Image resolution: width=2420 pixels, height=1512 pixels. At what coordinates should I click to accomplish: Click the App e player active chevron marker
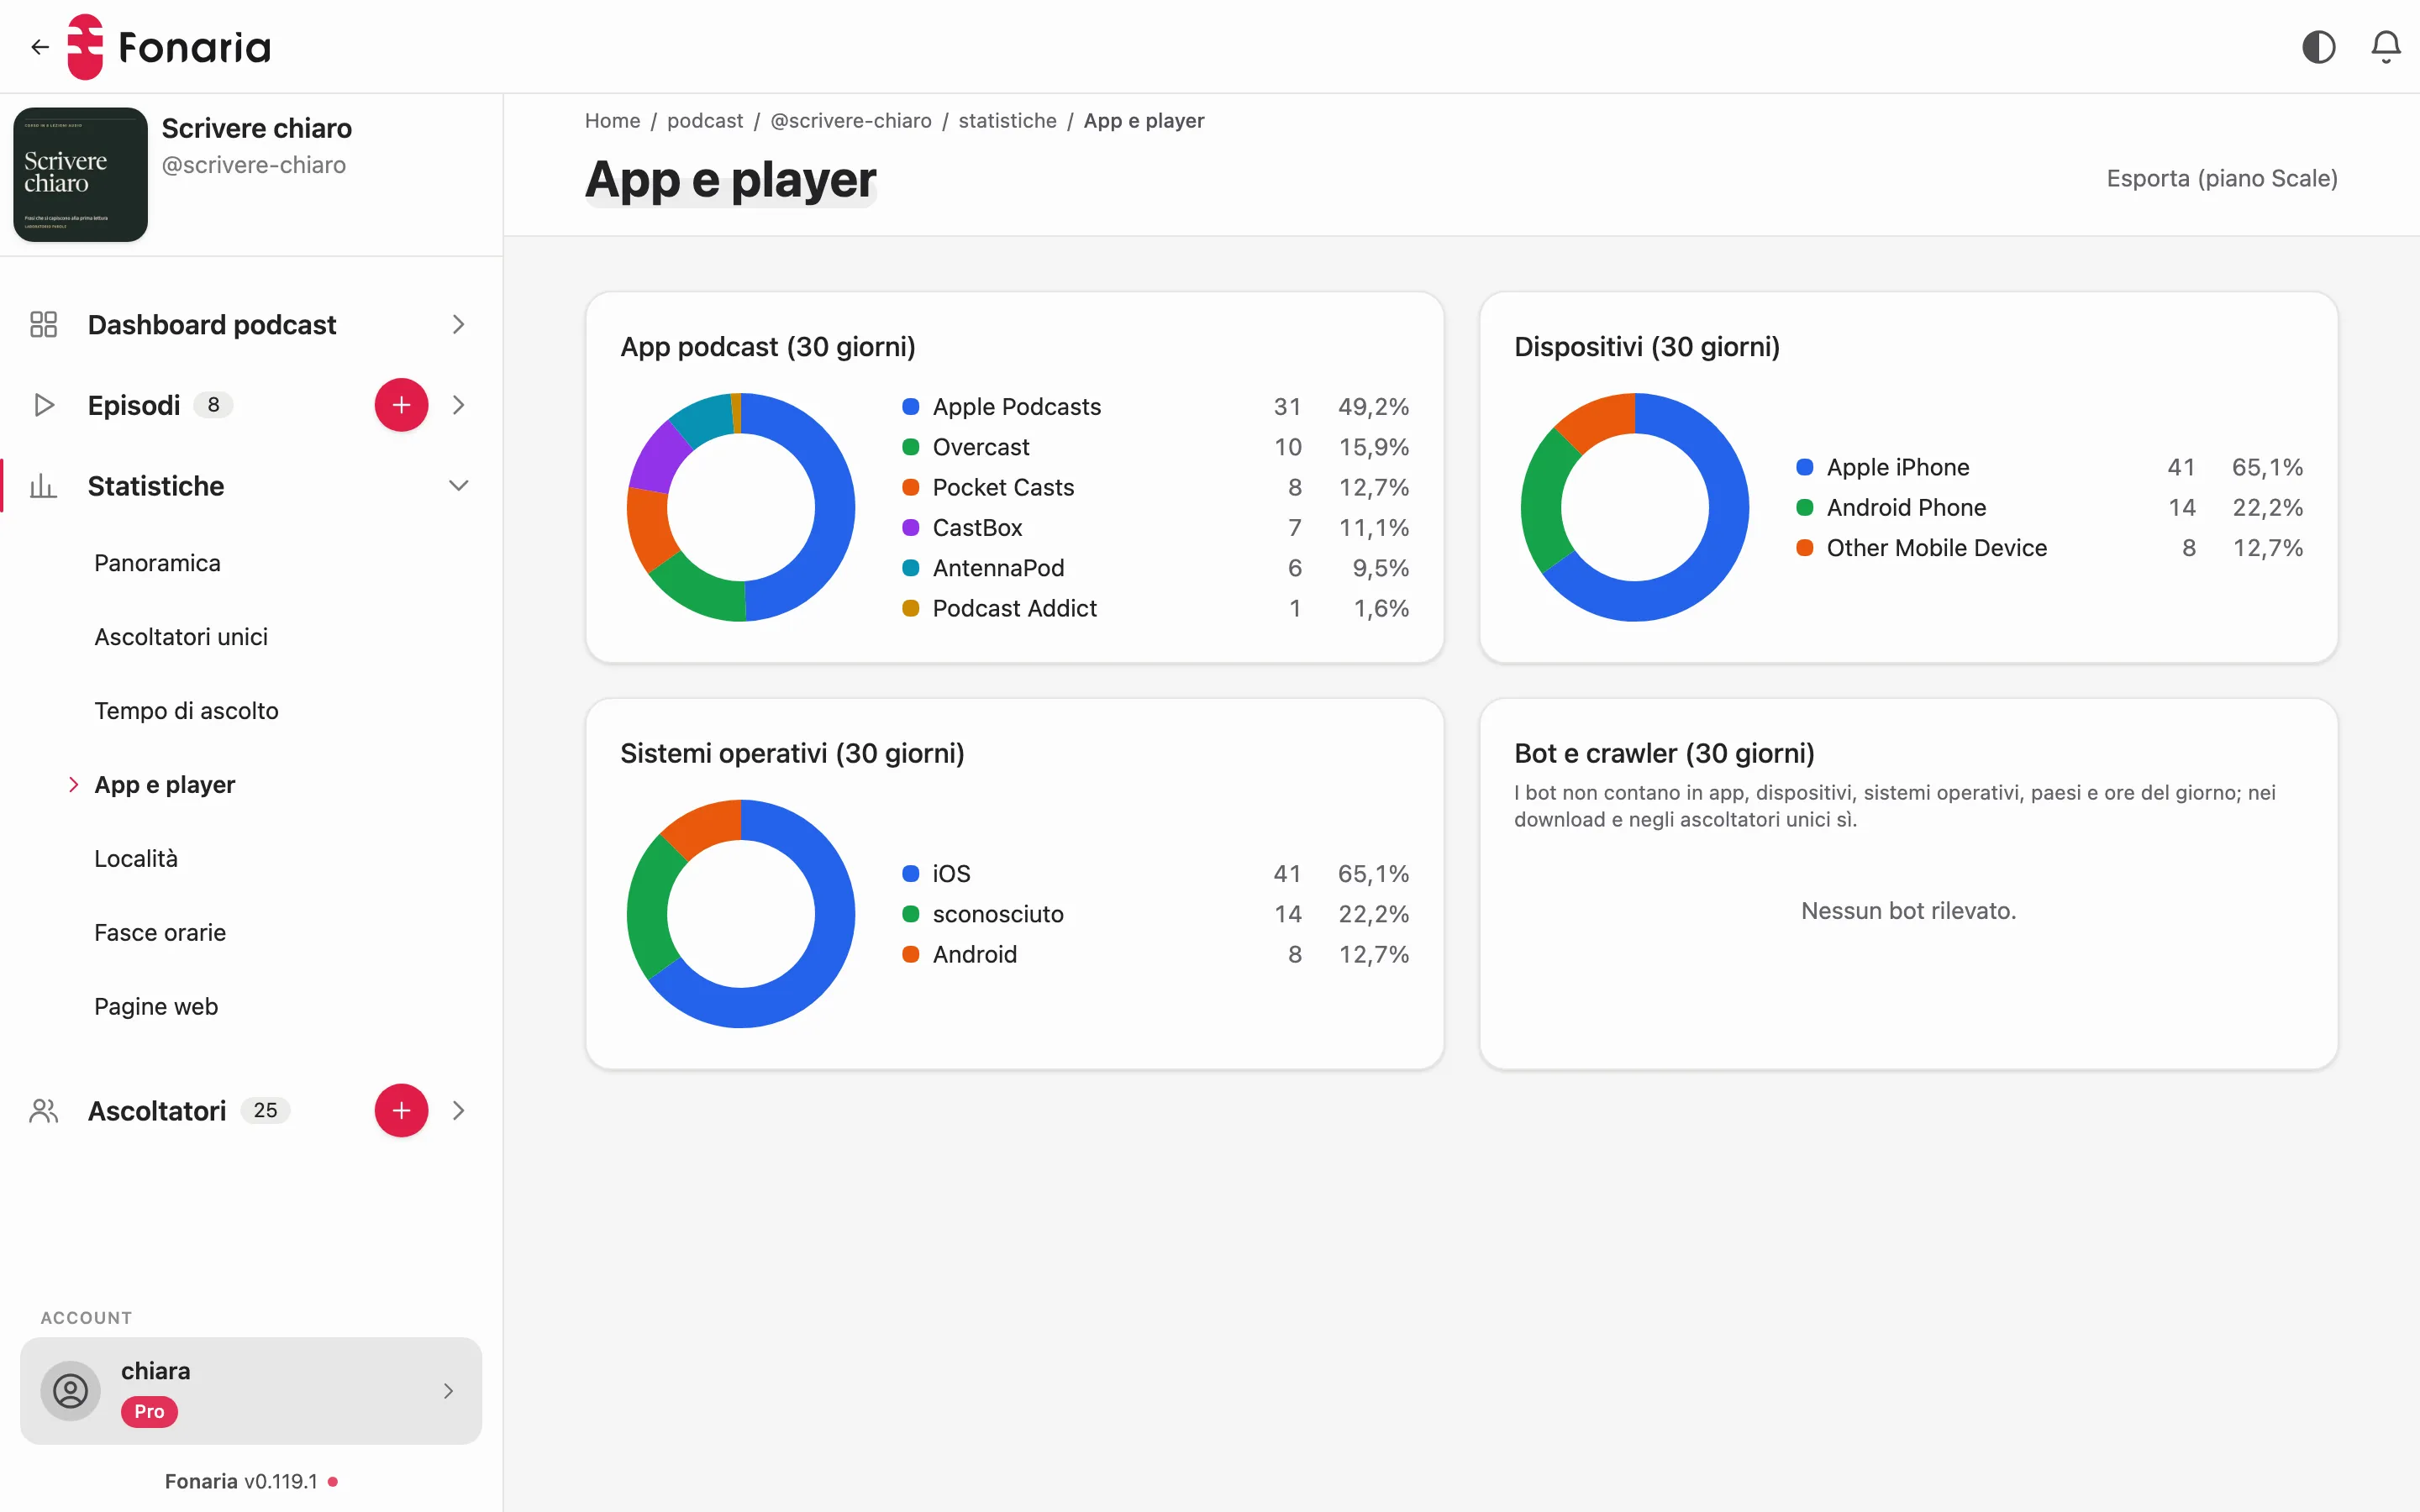coord(73,785)
